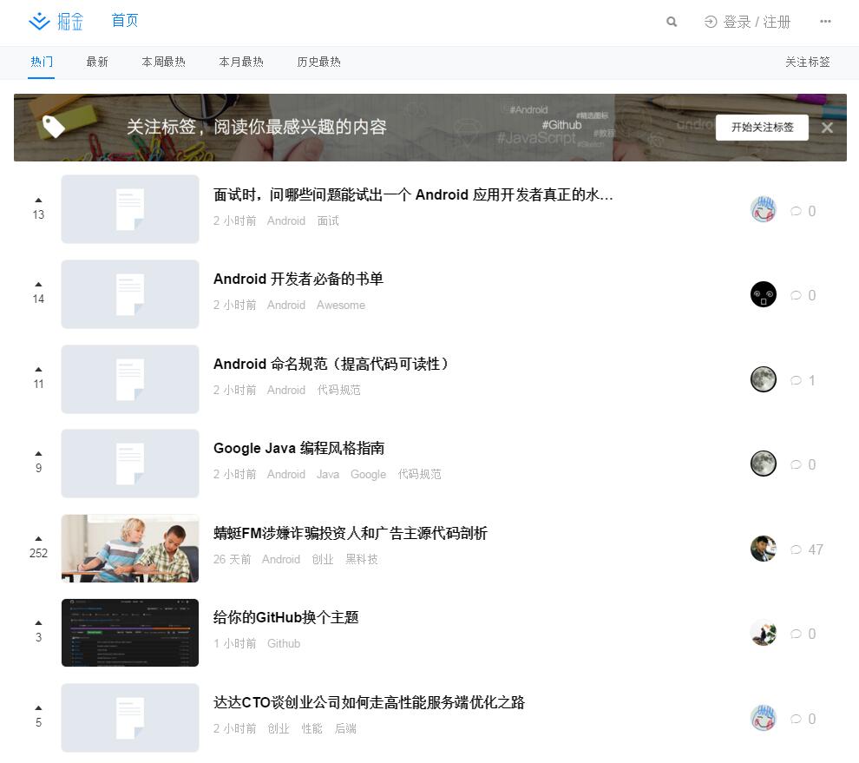
Task: Open the three-dot more menu
Action: click(x=825, y=22)
